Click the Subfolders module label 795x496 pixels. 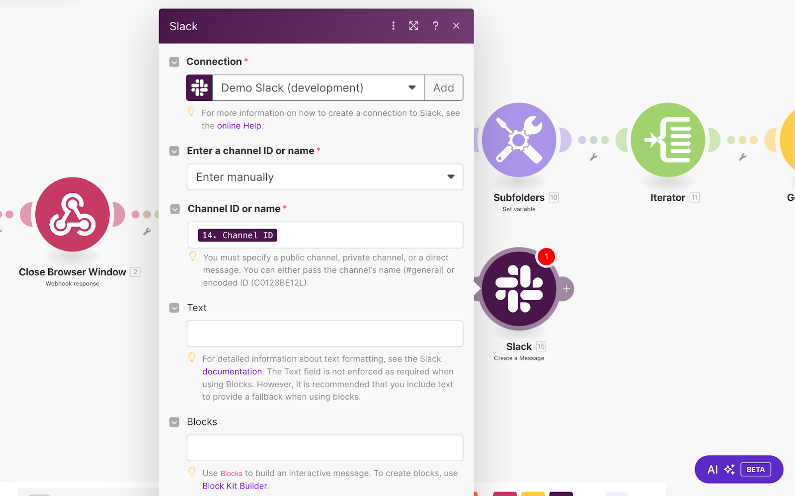click(519, 197)
